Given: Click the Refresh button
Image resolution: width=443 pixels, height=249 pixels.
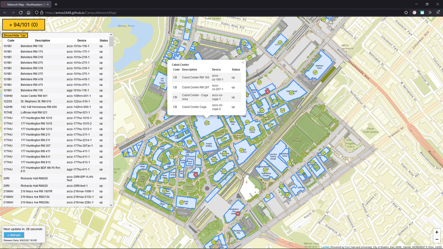Looking at the screenshot, I should click(x=14, y=235).
